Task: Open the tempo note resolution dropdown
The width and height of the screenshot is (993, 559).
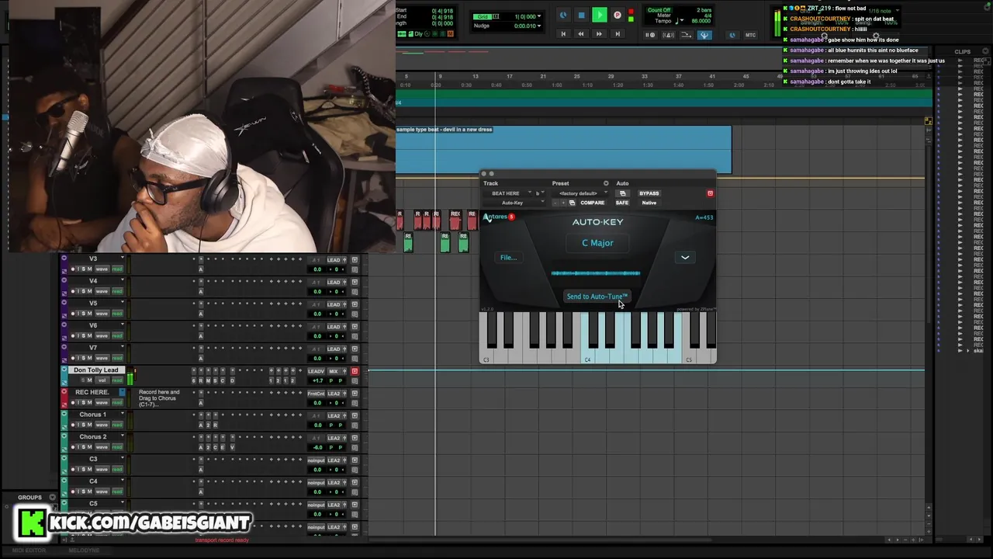Action: pos(681,21)
